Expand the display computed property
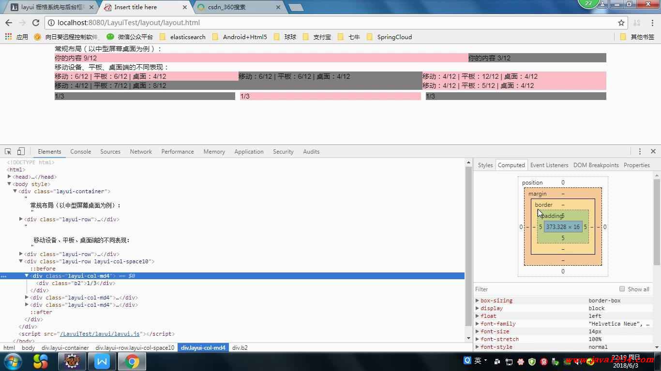 coord(478,308)
